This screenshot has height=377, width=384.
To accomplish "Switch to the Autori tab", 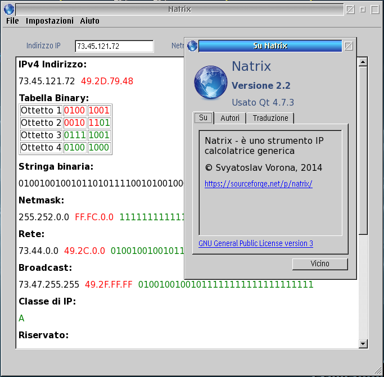I will pos(230,118).
